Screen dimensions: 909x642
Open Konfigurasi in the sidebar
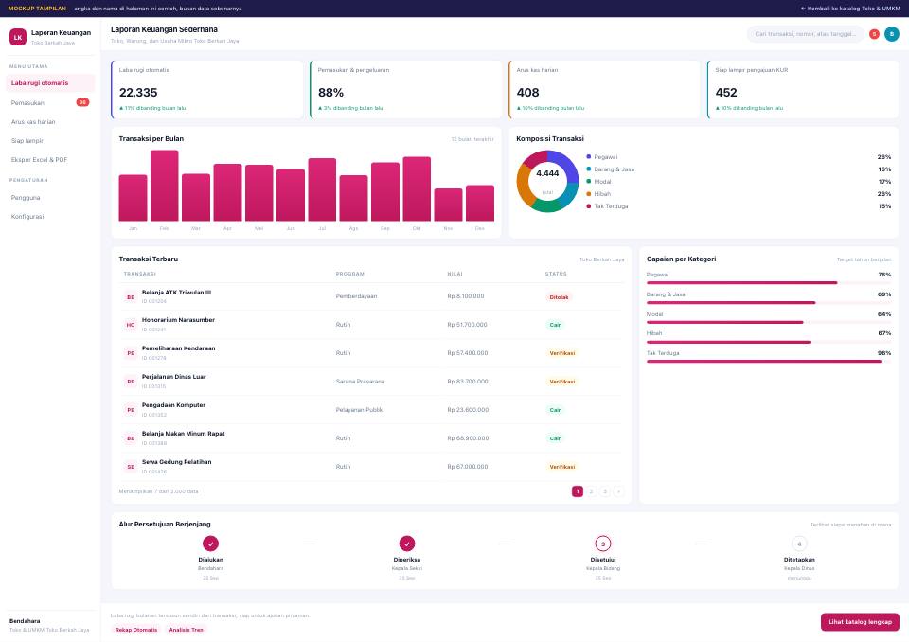[x=50, y=216]
